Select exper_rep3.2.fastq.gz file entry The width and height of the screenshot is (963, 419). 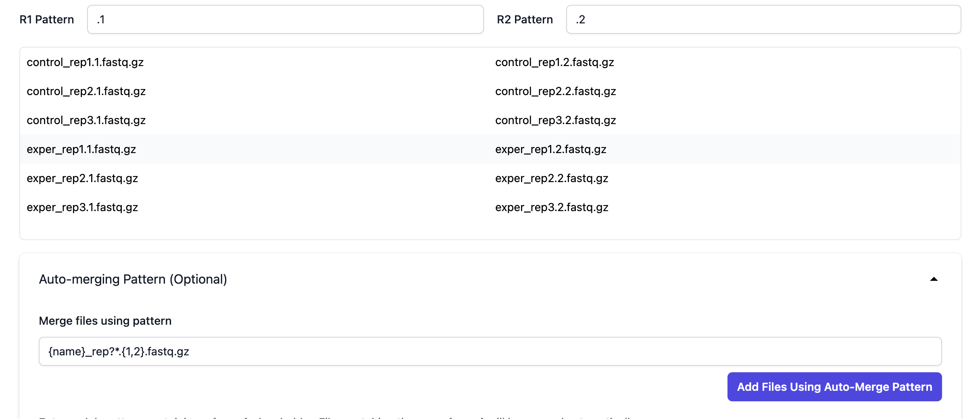pos(552,207)
